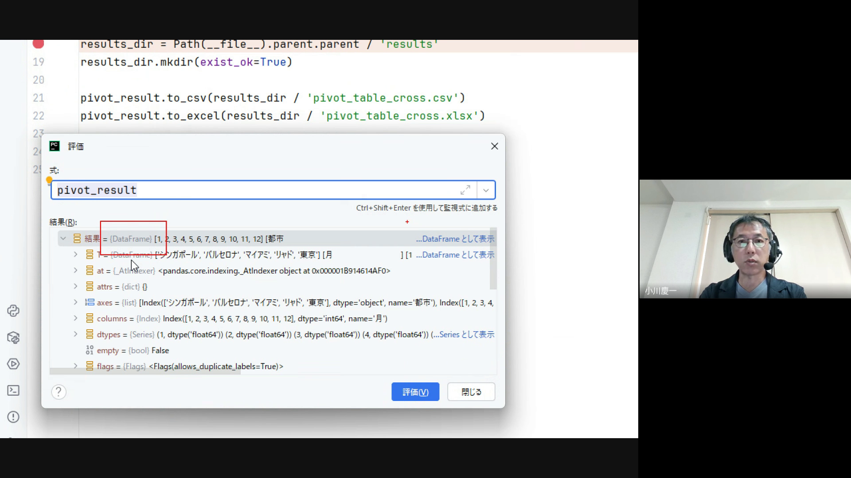851x478 pixels.
Task: Click the expand expression field icon
Action: 465,190
